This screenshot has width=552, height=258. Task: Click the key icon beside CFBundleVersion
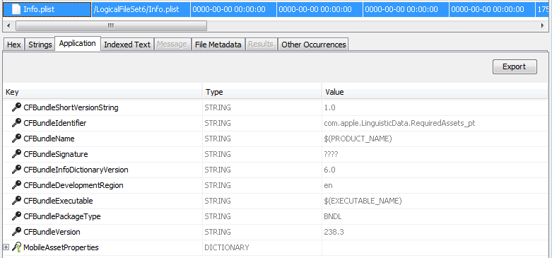[x=16, y=231]
